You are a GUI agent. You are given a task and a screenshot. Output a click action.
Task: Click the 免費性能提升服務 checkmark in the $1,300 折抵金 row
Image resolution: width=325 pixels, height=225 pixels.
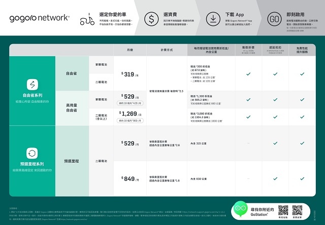(302, 100)
